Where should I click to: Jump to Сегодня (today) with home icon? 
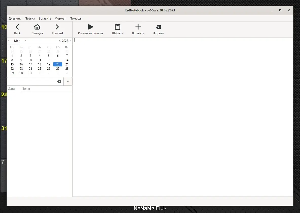pos(37,29)
